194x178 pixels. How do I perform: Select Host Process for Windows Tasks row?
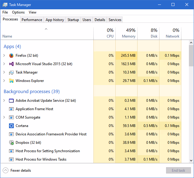pyautogui.click(x=91, y=159)
